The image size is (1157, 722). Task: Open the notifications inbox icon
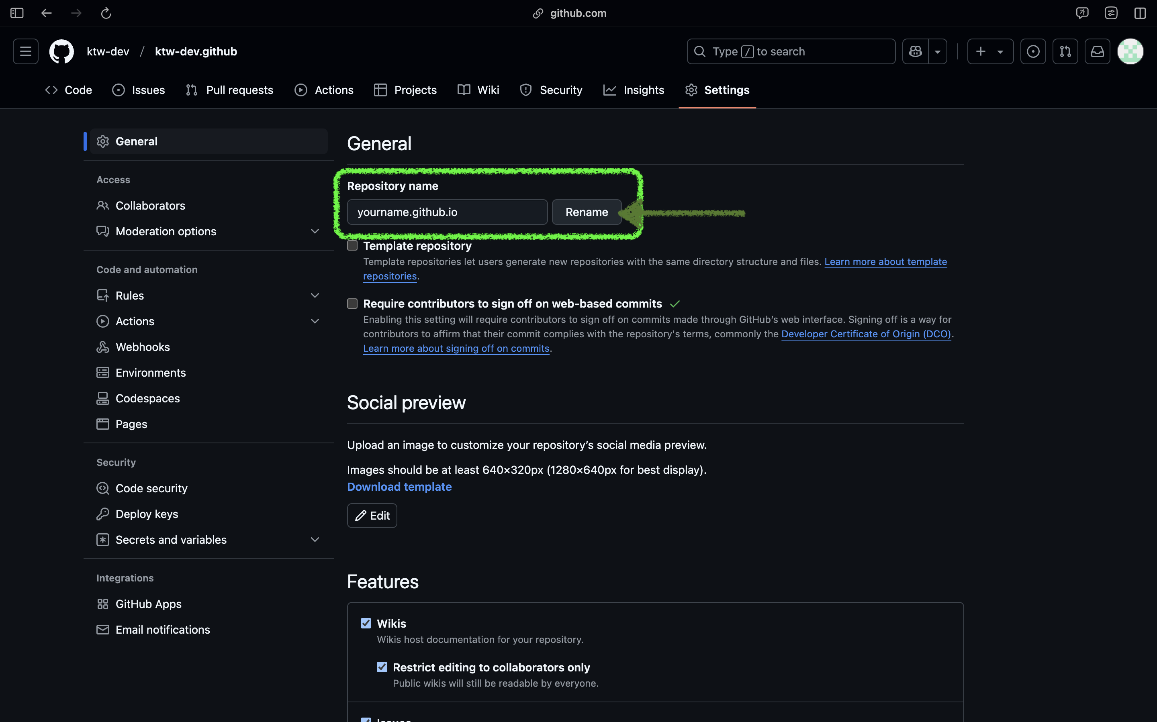click(1097, 51)
